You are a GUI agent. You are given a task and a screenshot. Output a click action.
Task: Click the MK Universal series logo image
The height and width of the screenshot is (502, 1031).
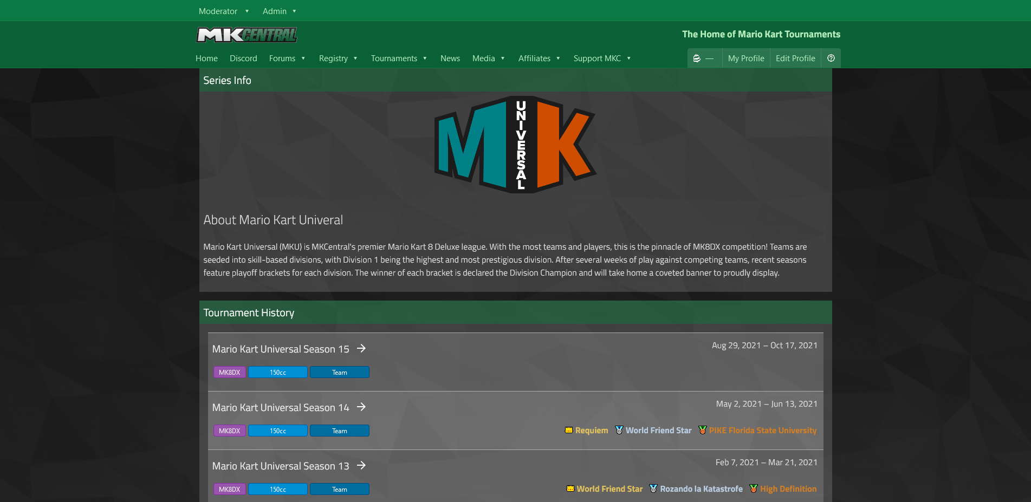(x=515, y=145)
